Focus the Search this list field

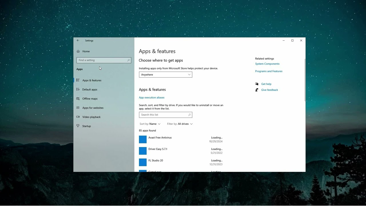point(166,115)
